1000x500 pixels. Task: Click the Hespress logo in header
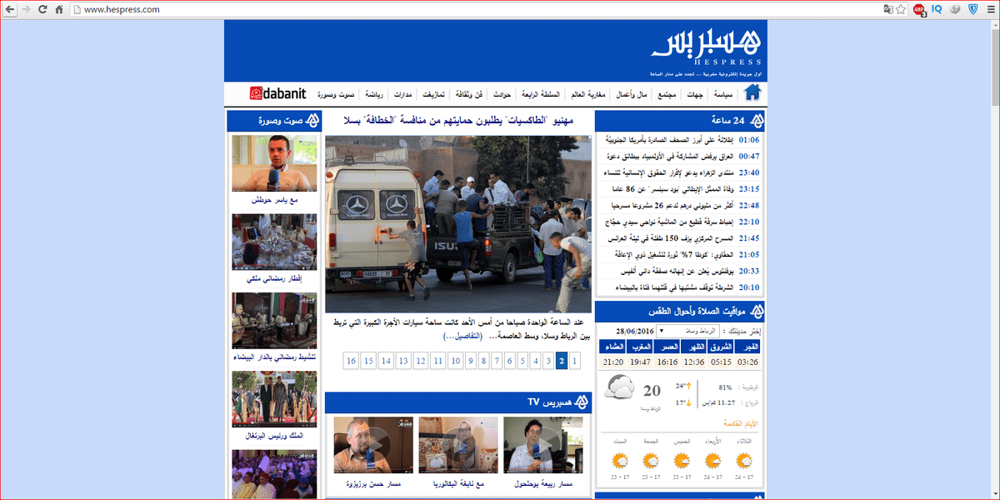pos(706,47)
